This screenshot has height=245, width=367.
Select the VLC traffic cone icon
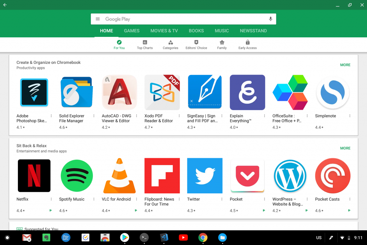(x=119, y=176)
